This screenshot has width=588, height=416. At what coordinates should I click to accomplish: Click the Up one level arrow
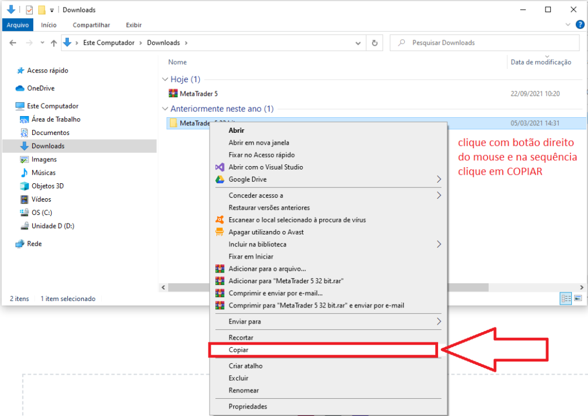[54, 43]
